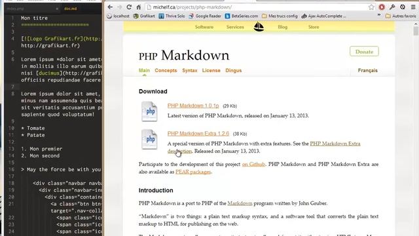Viewport: 419px width, 236px height.
Task: Switch to the Dingus tab
Action: [x=233, y=70]
